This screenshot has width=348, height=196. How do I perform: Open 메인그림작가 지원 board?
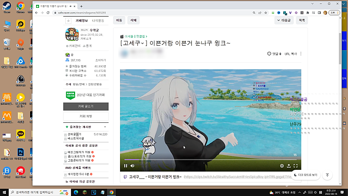click(79, 152)
